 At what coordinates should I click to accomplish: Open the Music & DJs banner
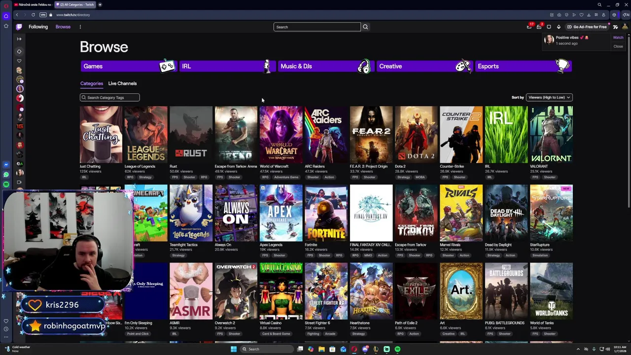[x=325, y=66]
